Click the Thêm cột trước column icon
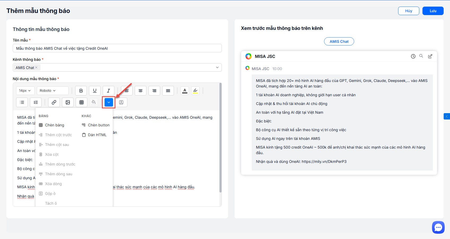This screenshot has width=450, height=239. [41, 135]
